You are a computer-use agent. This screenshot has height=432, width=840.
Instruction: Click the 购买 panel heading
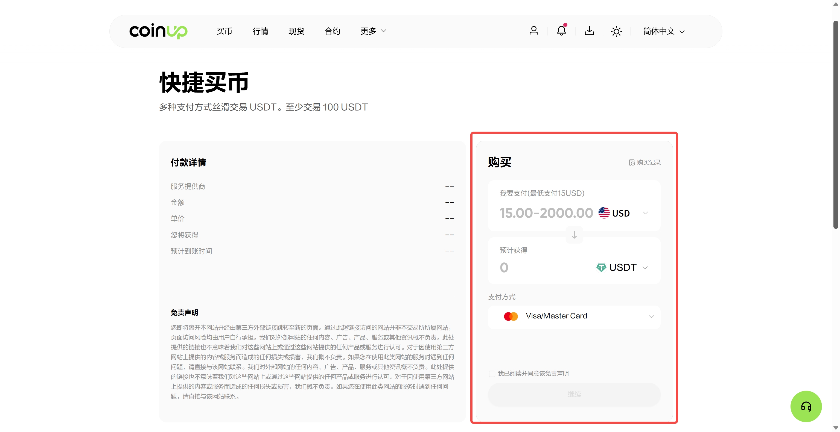(x=499, y=162)
